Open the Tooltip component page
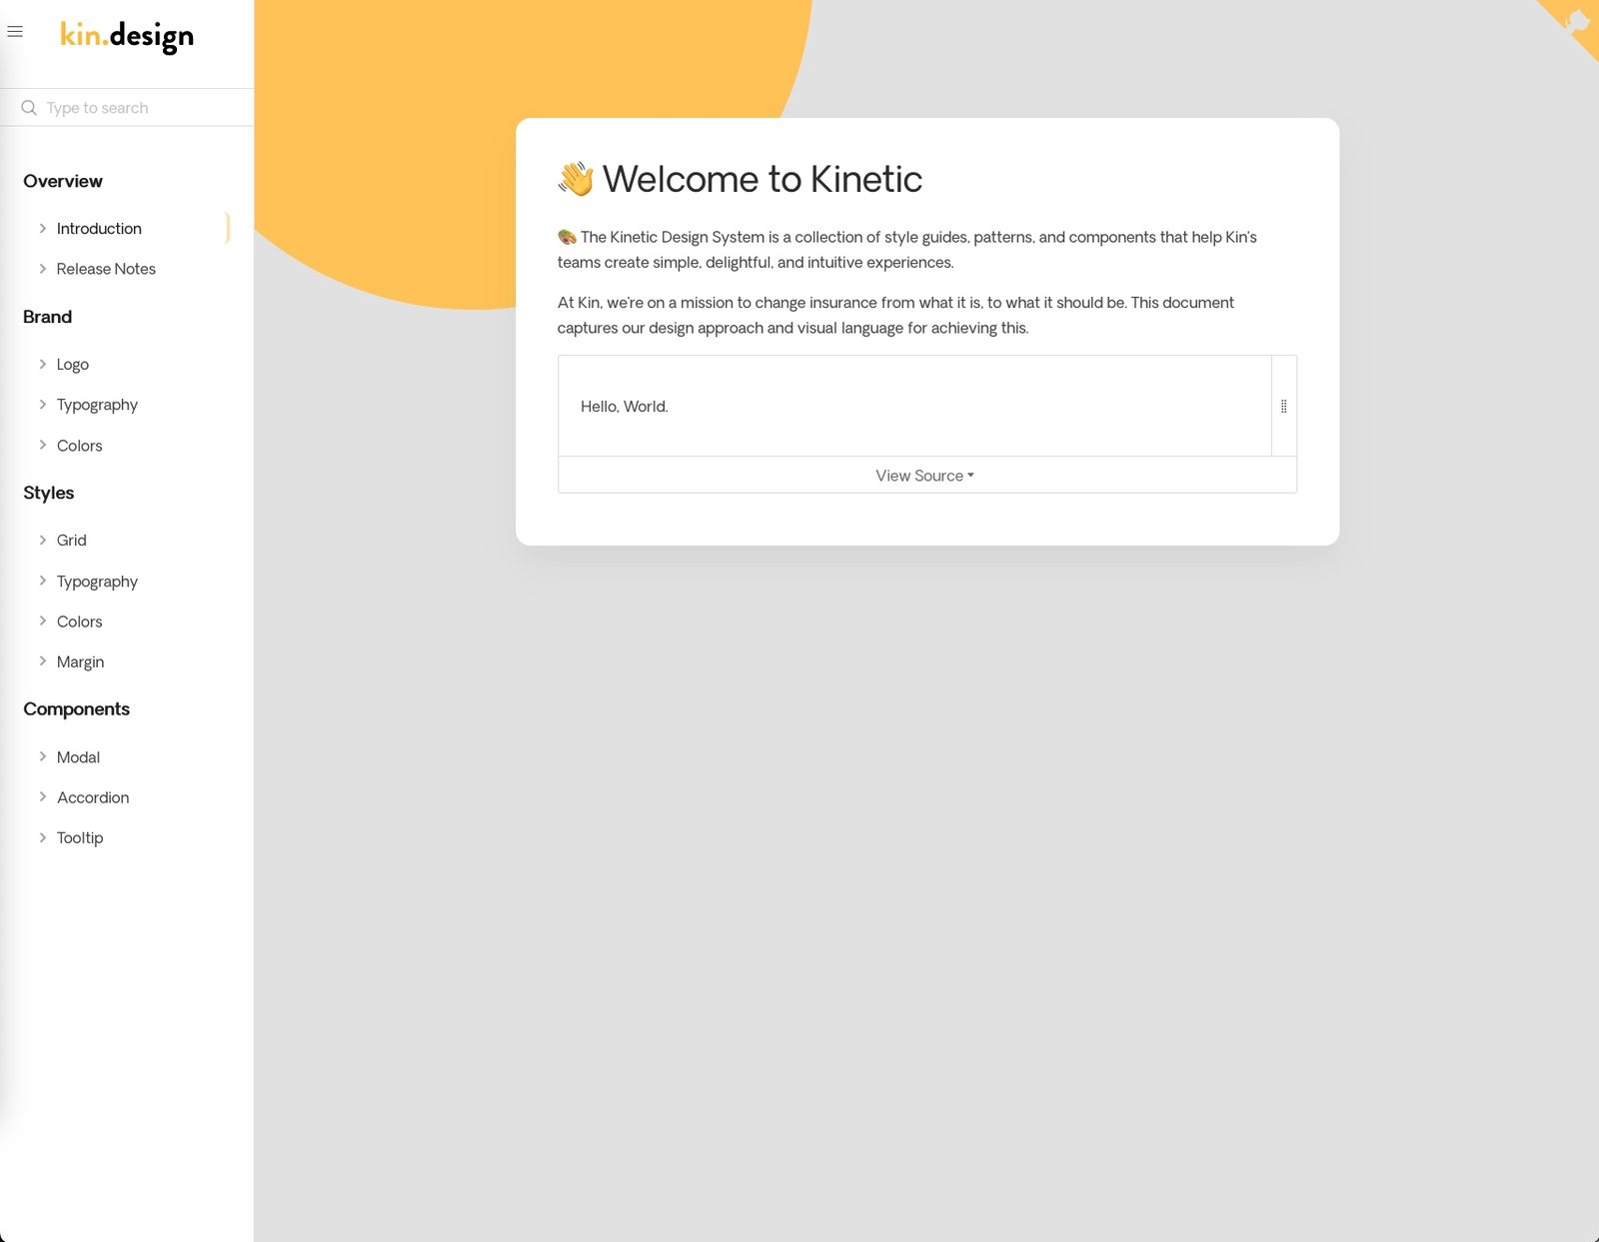 point(80,838)
